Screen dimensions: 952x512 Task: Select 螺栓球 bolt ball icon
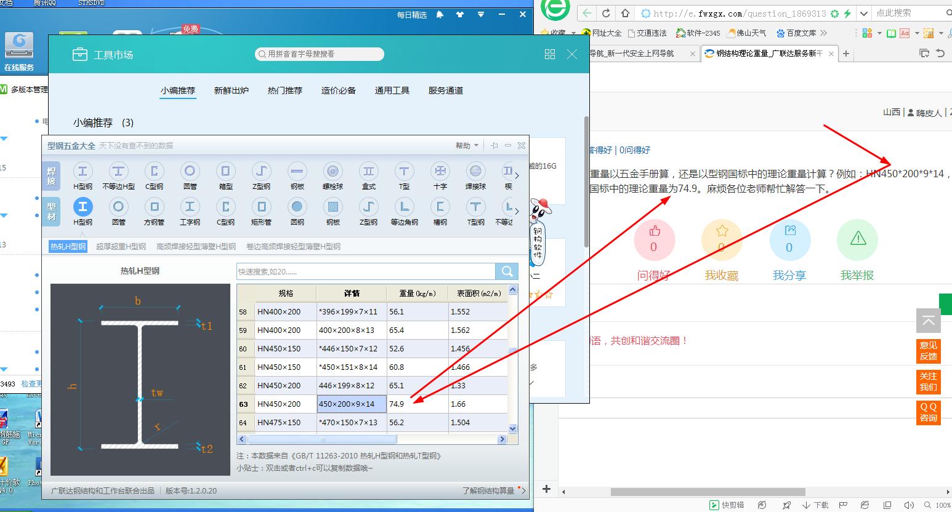(333, 172)
